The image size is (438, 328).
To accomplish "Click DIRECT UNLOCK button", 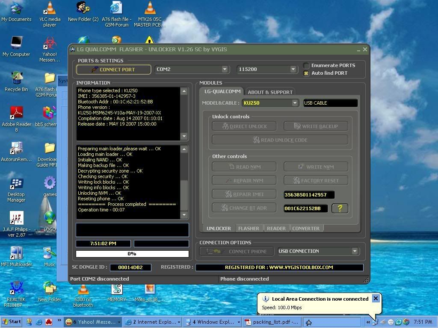I will (x=244, y=126).
